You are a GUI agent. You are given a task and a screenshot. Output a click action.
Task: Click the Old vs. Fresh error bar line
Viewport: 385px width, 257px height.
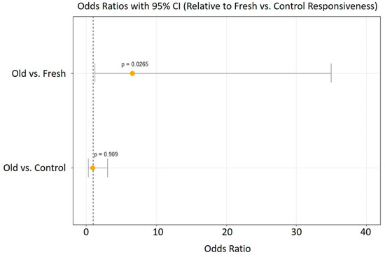coord(213,73)
